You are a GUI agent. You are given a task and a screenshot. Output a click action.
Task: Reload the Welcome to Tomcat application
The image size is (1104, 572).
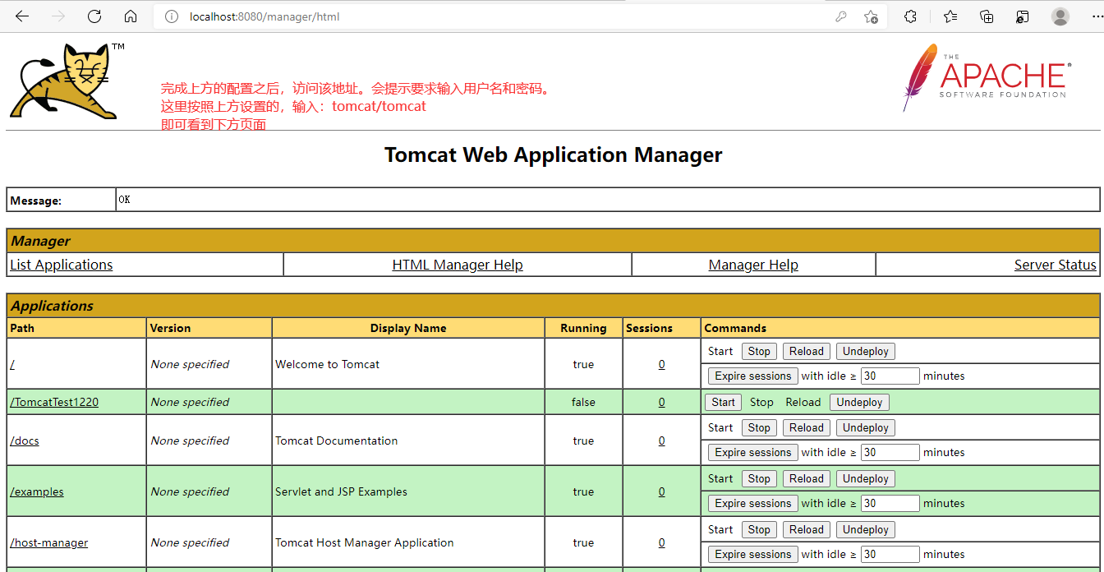pyautogui.click(x=807, y=351)
